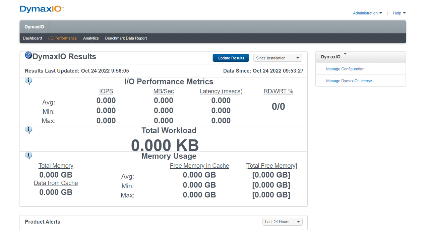Viewport: 429px width, 230px height.
Task: Click the Results Last Updated timestamp
Action: tap(77, 71)
